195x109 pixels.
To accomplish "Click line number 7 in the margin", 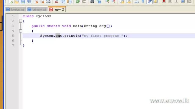I will point(13,46).
